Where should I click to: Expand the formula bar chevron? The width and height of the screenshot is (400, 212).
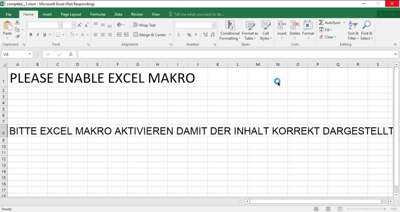click(396, 54)
